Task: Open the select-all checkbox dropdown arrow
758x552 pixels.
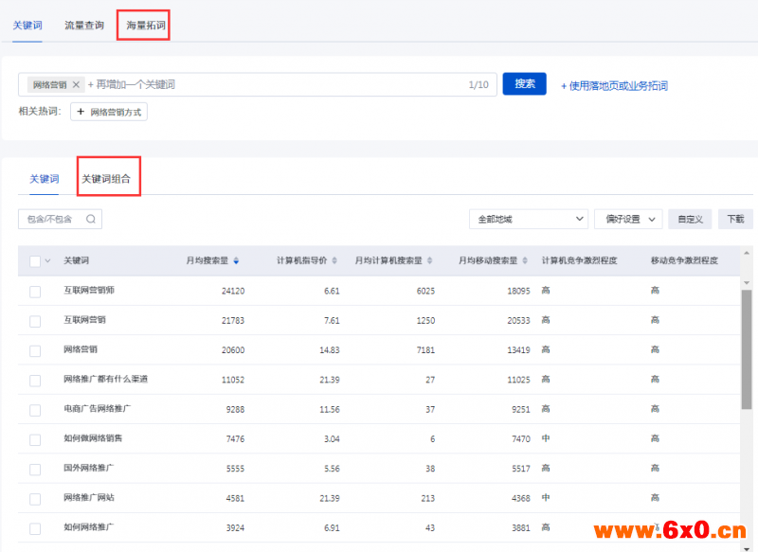Action: pyautogui.click(x=47, y=260)
